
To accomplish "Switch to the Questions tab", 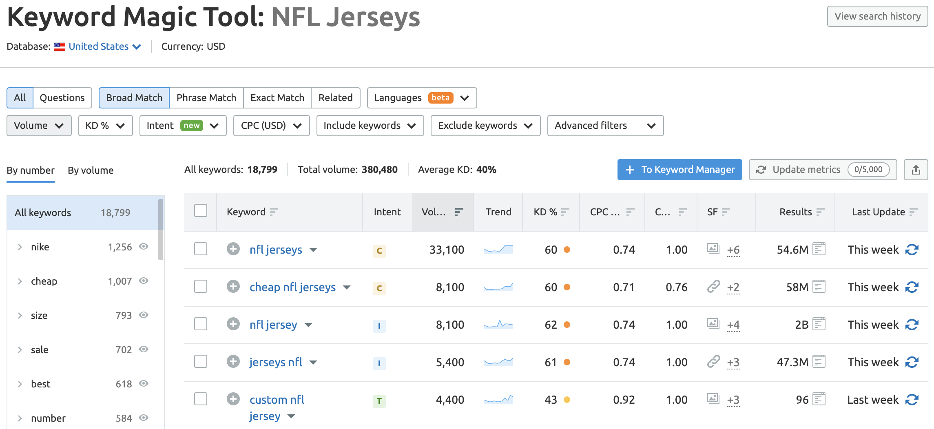I will pos(62,98).
